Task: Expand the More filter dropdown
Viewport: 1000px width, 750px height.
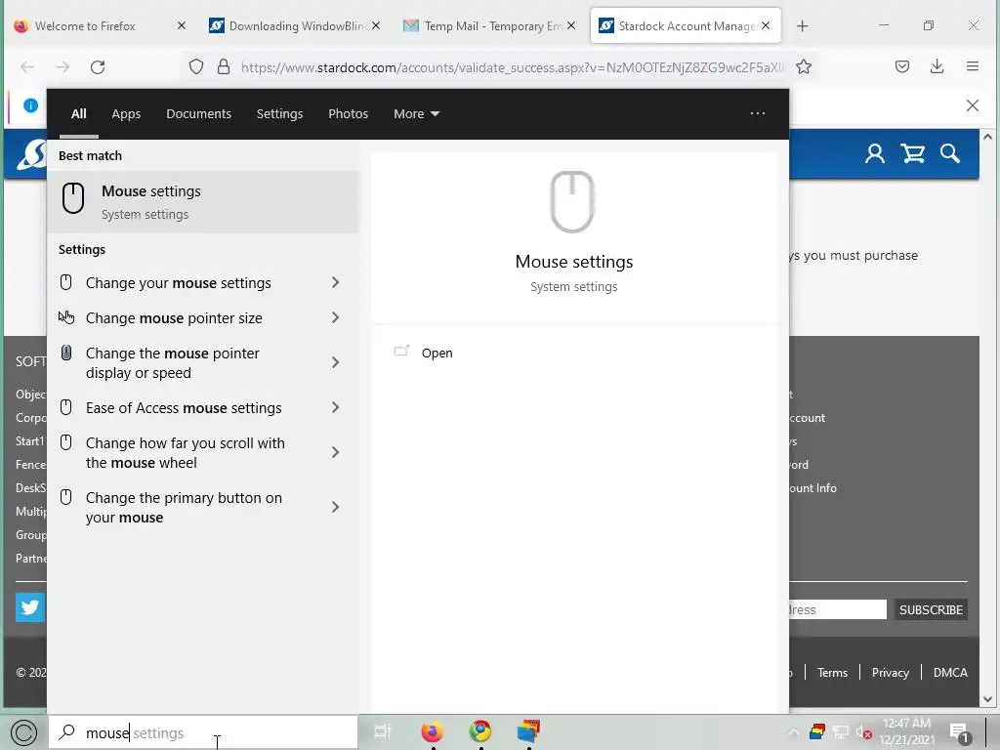Action: 416,113
